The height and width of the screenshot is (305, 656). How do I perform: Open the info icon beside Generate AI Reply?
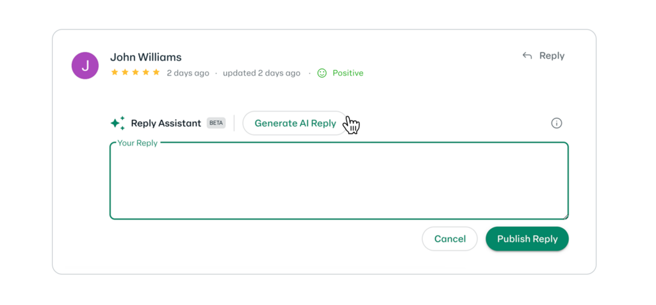click(x=557, y=123)
